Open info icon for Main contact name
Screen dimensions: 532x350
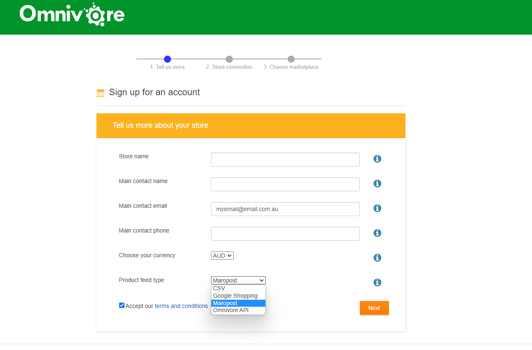377,183
